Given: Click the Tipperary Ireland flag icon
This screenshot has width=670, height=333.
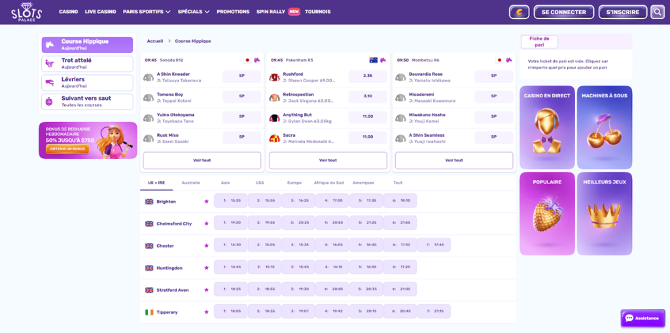Looking at the screenshot, I should point(149,312).
